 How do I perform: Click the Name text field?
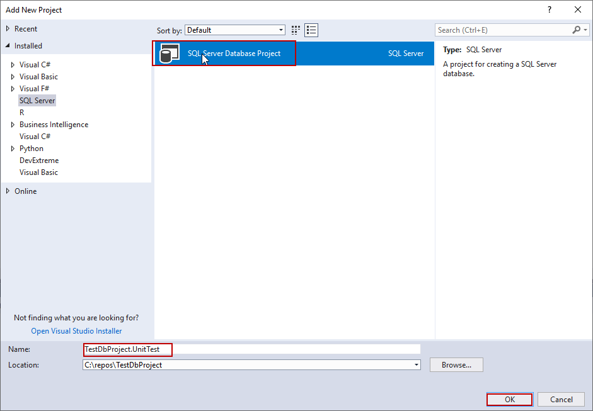(189, 349)
